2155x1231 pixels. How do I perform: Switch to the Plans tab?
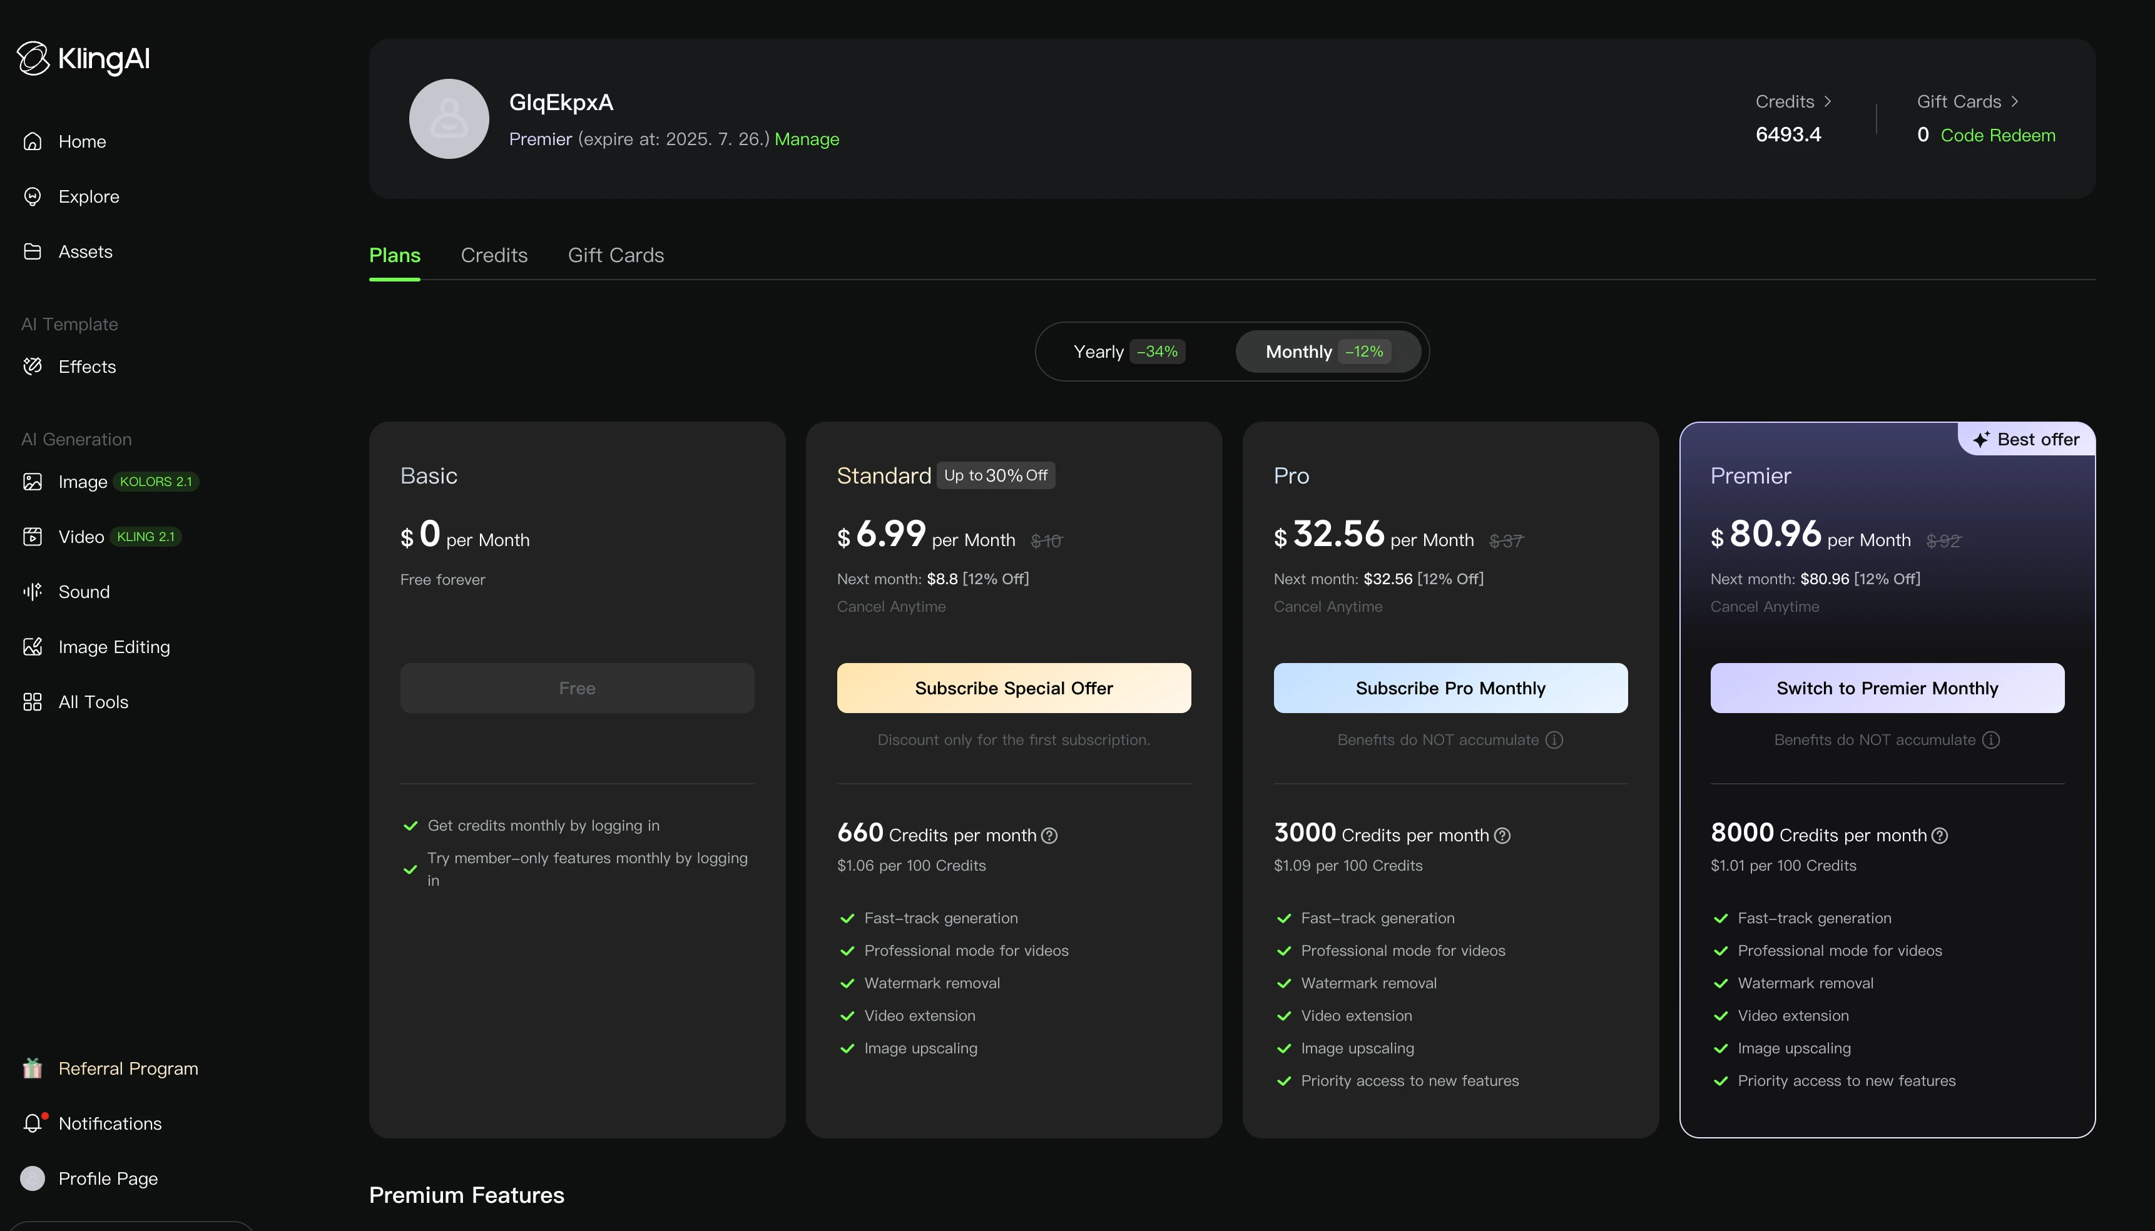coord(394,255)
